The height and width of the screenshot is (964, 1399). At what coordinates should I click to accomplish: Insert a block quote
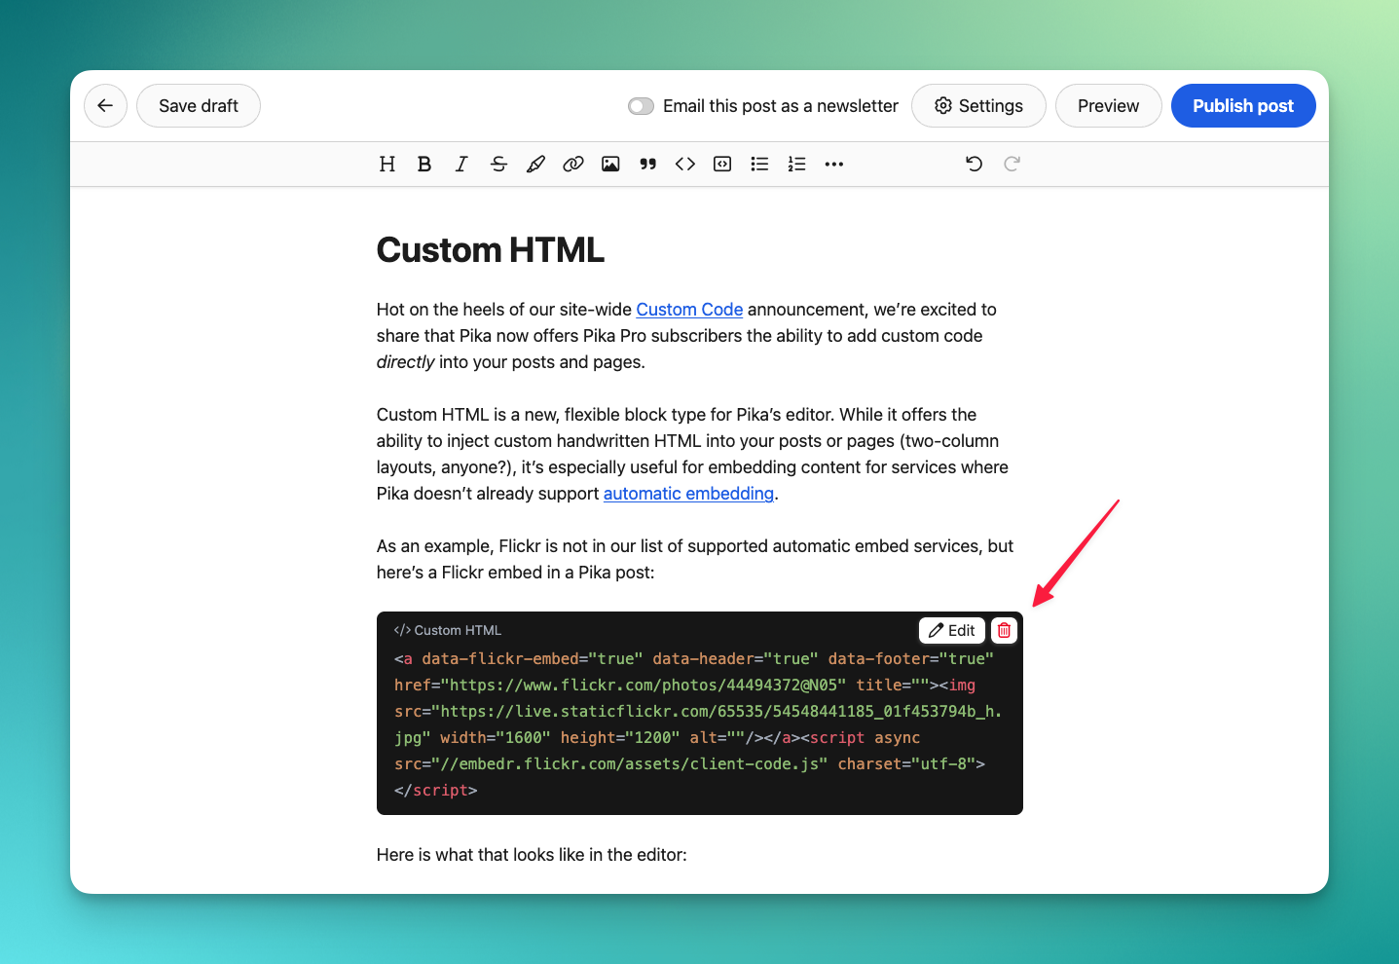(647, 164)
